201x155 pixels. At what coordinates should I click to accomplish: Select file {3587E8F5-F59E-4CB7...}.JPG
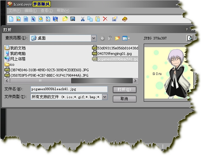coord(47,75)
